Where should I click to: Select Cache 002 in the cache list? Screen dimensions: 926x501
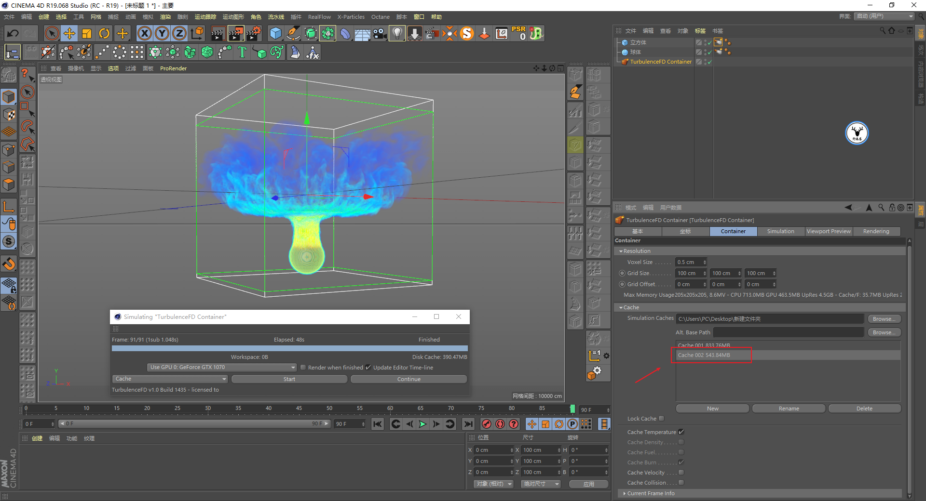pos(788,356)
